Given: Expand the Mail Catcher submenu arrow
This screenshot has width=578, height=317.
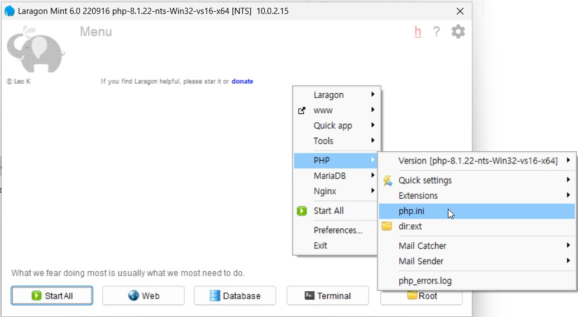Looking at the screenshot, I should 568,245.
